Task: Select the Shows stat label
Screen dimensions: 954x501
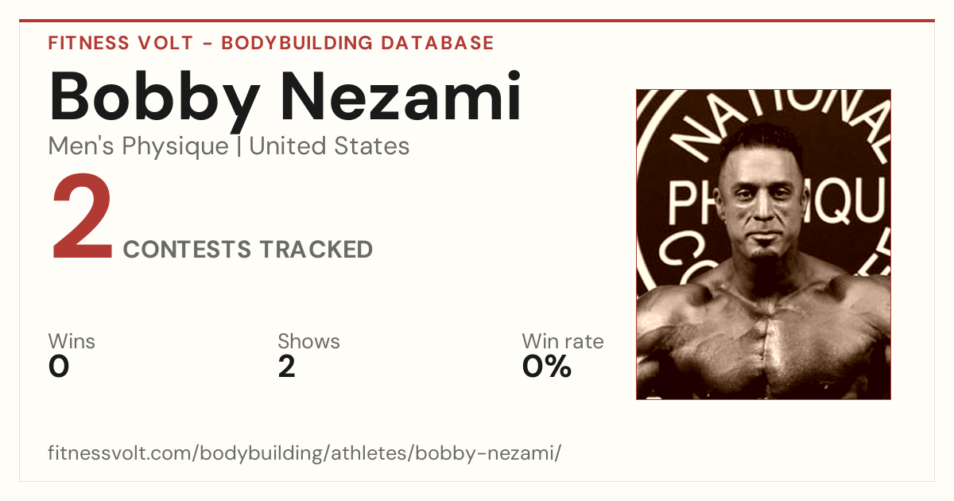Action: pos(308,342)
